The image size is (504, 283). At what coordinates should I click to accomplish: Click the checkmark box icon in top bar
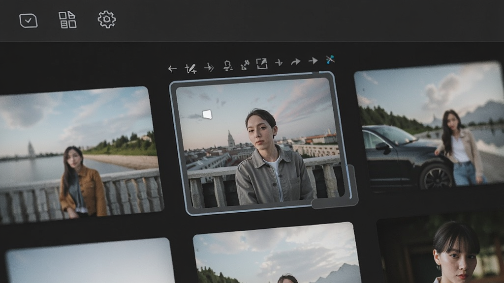[28, 21]
